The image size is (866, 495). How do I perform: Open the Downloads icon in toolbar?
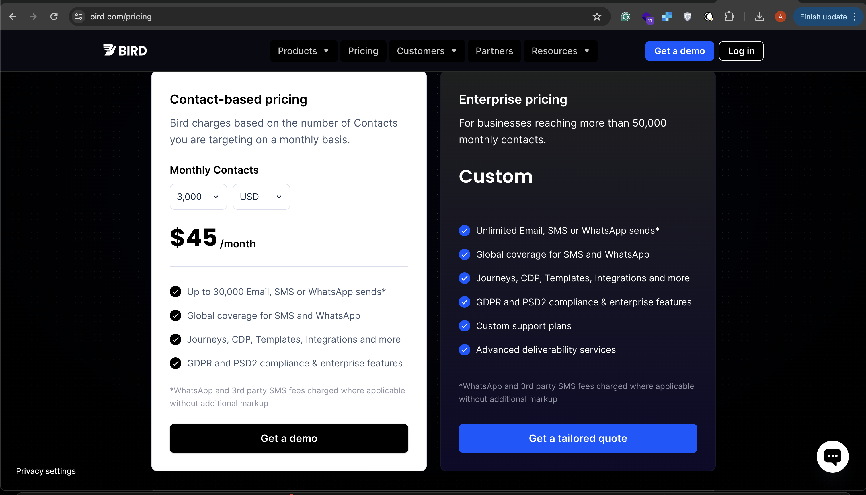760,17
